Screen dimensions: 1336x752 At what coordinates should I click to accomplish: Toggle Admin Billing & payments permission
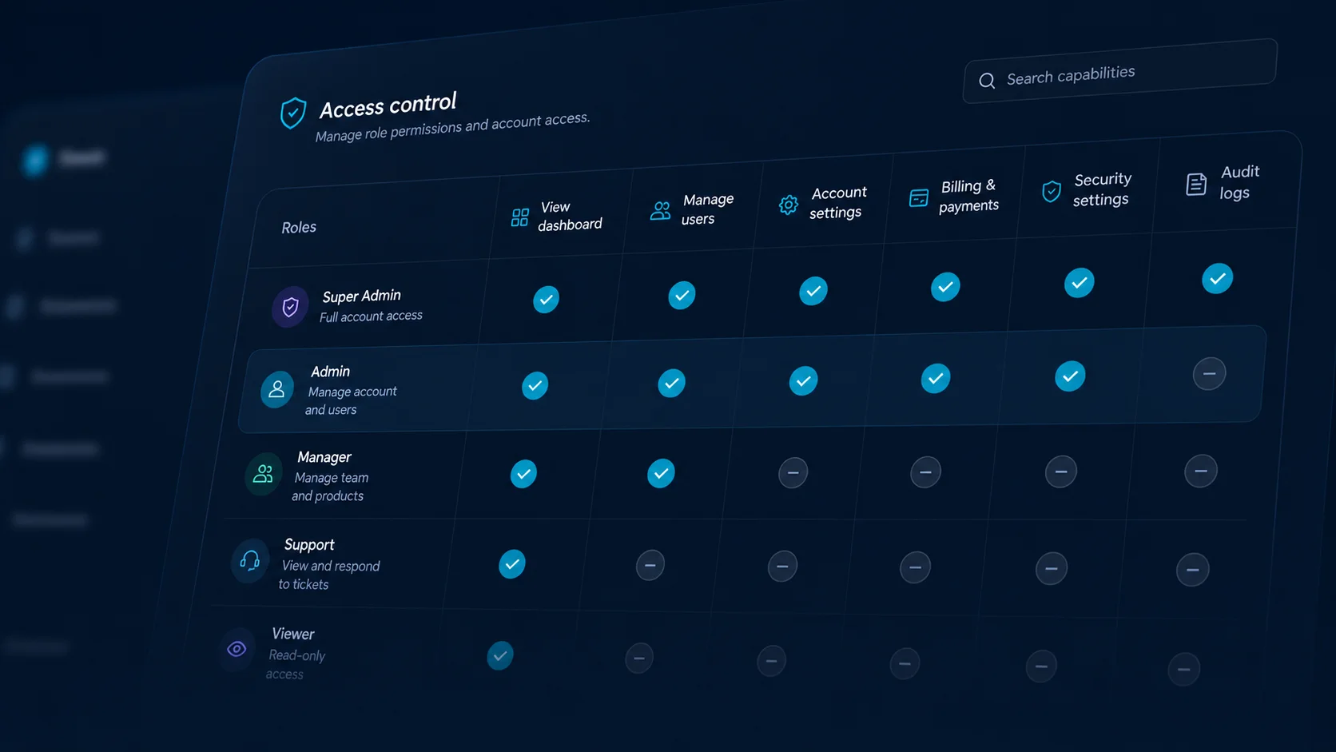pyautogui.click(x=936, y=378)
